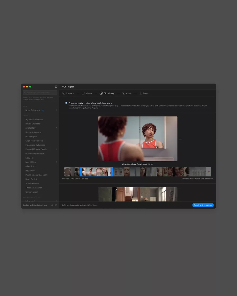
Task: Click the 'Dove' brand label
Action: [x=151, y=164]
